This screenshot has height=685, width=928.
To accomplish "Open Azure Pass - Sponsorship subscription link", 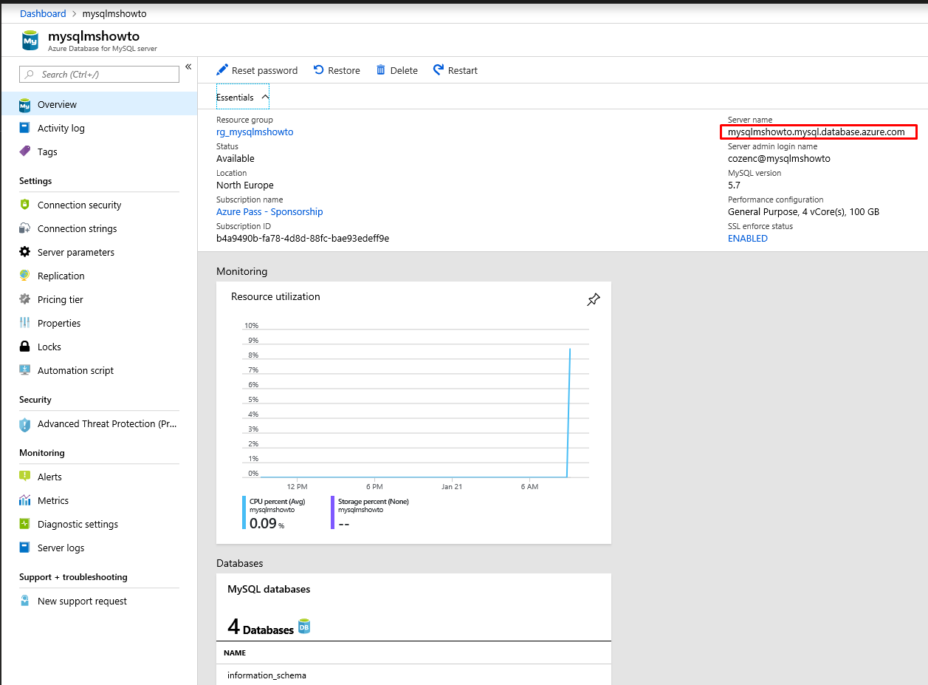I will [269, 211].
